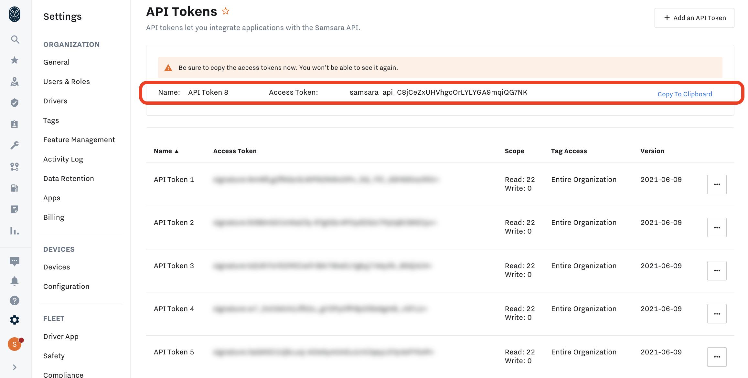Open the help question mark icon
748x378 pixels.
(x=15, y=300)
